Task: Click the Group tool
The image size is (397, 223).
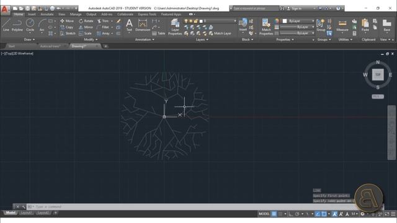Action: 321,25
